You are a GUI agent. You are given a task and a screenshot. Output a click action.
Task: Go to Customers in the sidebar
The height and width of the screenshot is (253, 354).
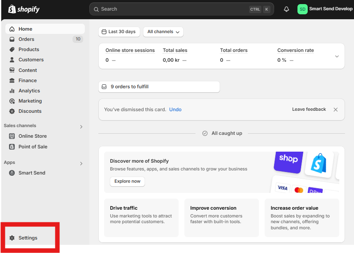coord(31,60)
